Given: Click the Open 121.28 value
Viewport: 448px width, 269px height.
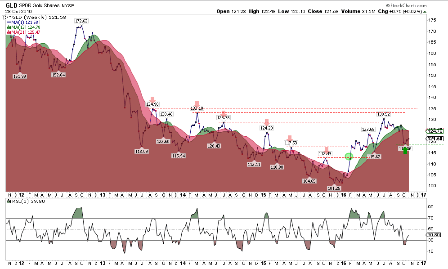Looking at the screenshot, I should 231,11.
